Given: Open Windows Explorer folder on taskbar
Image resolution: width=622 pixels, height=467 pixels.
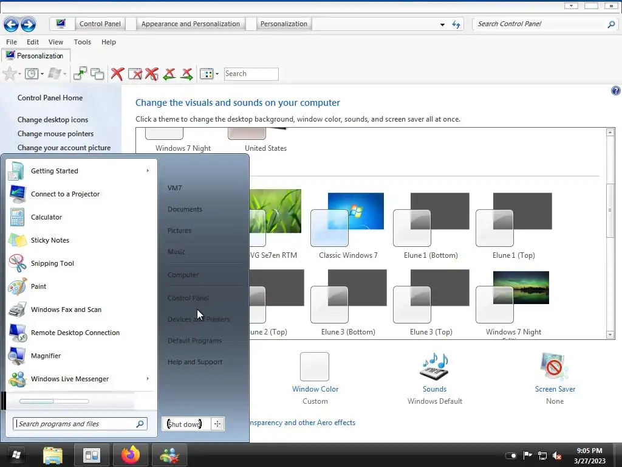Looking at the screenshot, I should [53, 455].
